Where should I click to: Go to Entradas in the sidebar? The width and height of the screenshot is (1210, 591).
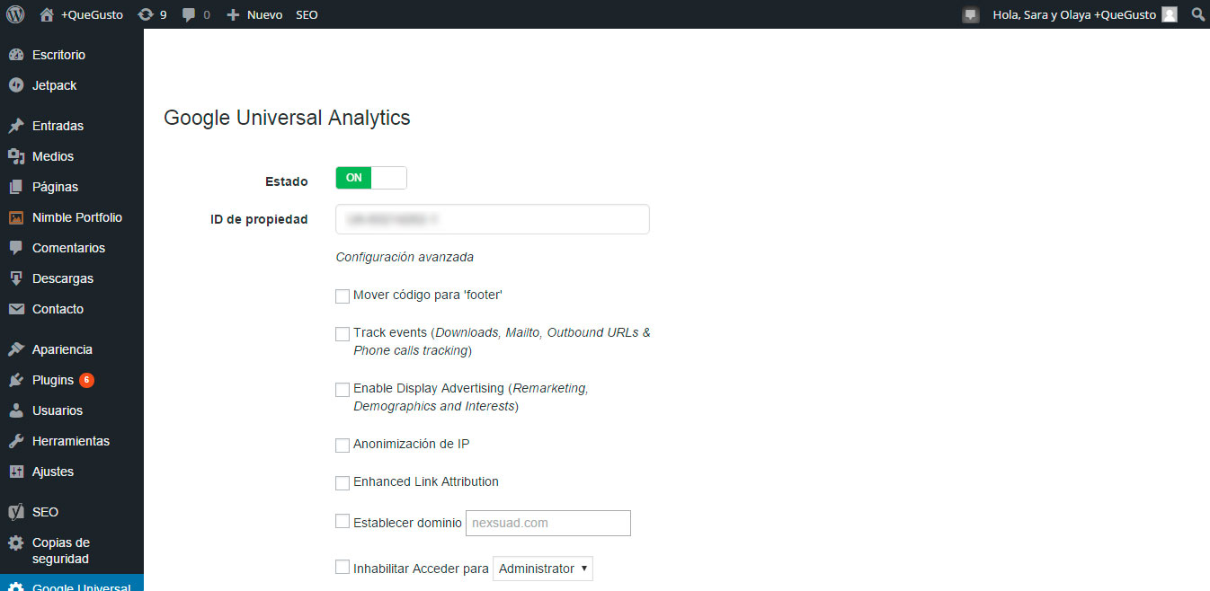(58, 126)
